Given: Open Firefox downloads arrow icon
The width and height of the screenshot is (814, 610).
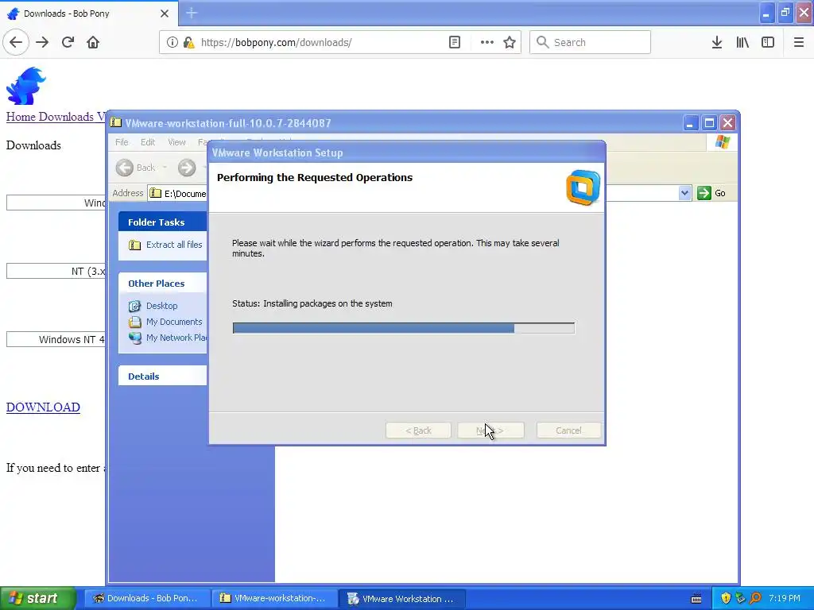Looking at the screenshot, I should 717,43.
